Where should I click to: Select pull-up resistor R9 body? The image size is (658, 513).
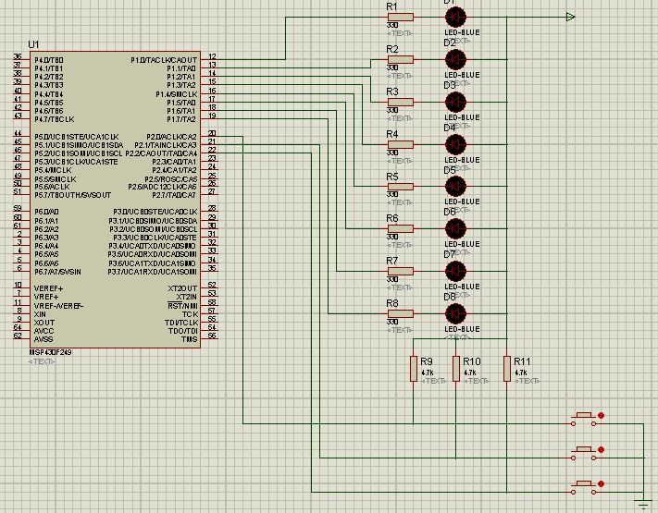[x=414, y=369]
